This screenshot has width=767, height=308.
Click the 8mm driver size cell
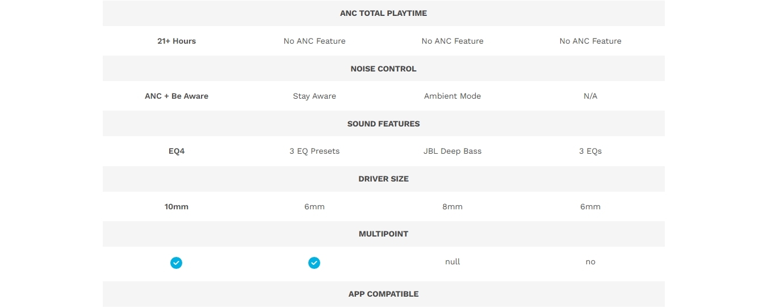452,206
